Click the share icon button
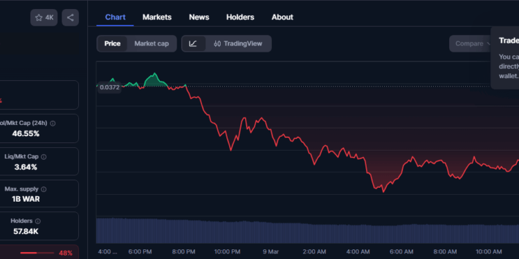Viewport: 519px width, 259px height. click(x=70, y=17)
